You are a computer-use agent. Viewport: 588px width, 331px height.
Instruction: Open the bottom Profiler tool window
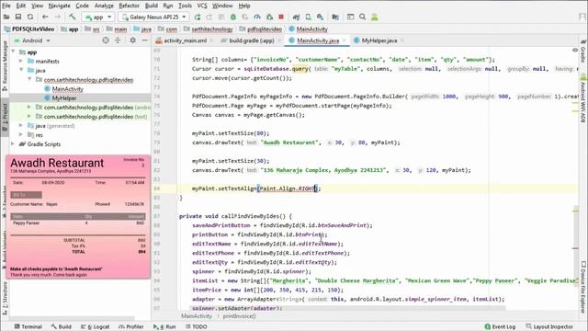(130, 326)
